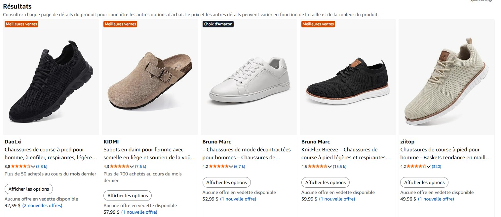Expand the rating breakdown arrow for the KIDMI clogs
This screenshot has width=501, height=217.
coord(132,167)
